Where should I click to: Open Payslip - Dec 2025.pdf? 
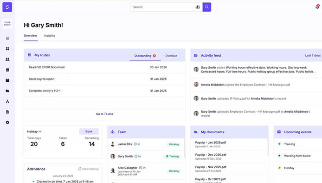211,155
